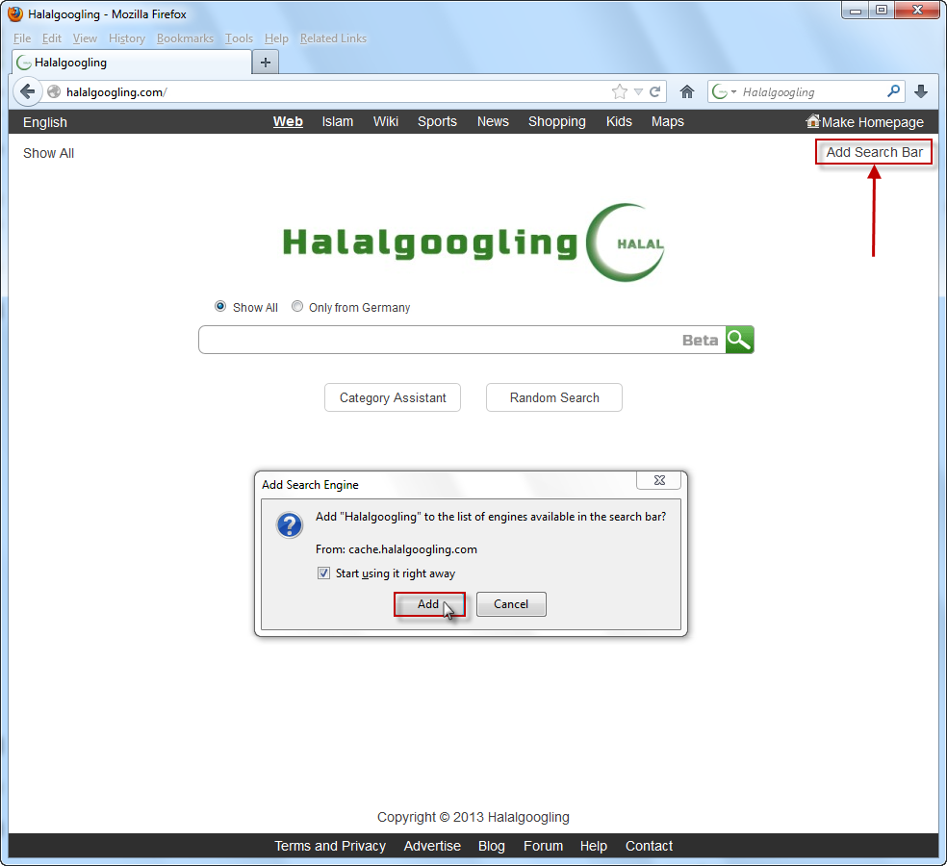Image resolution: width=947 pixels, height=866 pixels.
Task: Click the Add Search Bar link
Action: tap(874, 152)
